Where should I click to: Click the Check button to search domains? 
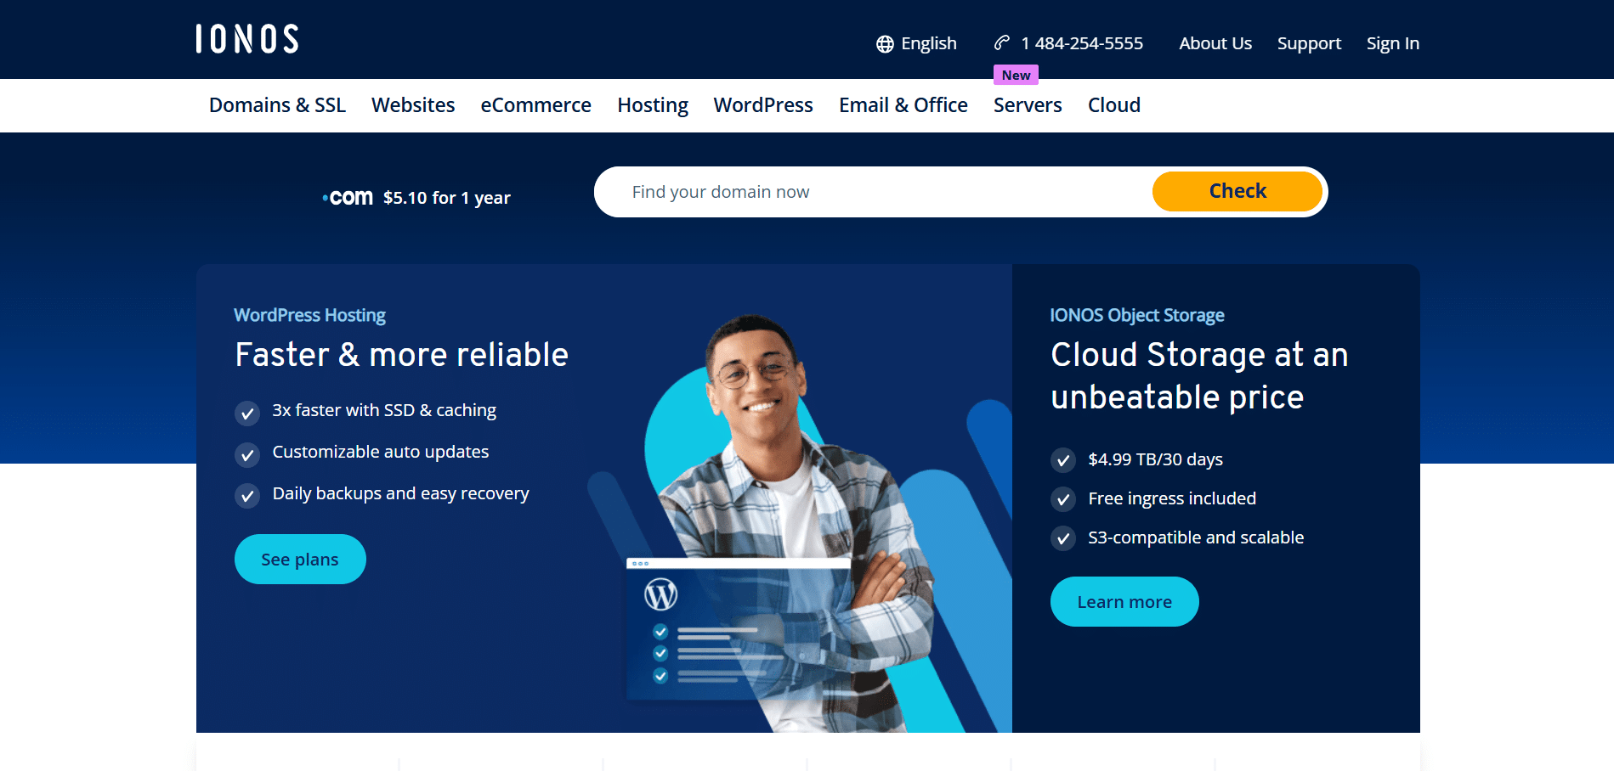click(x=1237, y=191)
